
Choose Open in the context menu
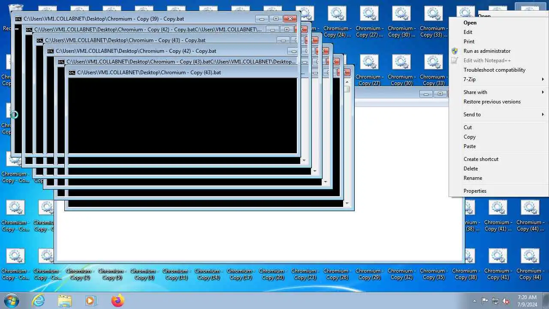[470, 23]
